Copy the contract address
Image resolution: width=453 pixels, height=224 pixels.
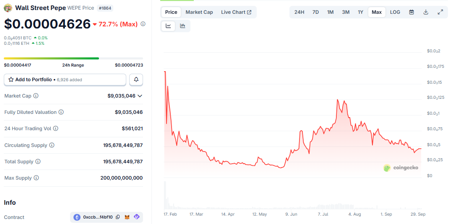coord(118,217)
